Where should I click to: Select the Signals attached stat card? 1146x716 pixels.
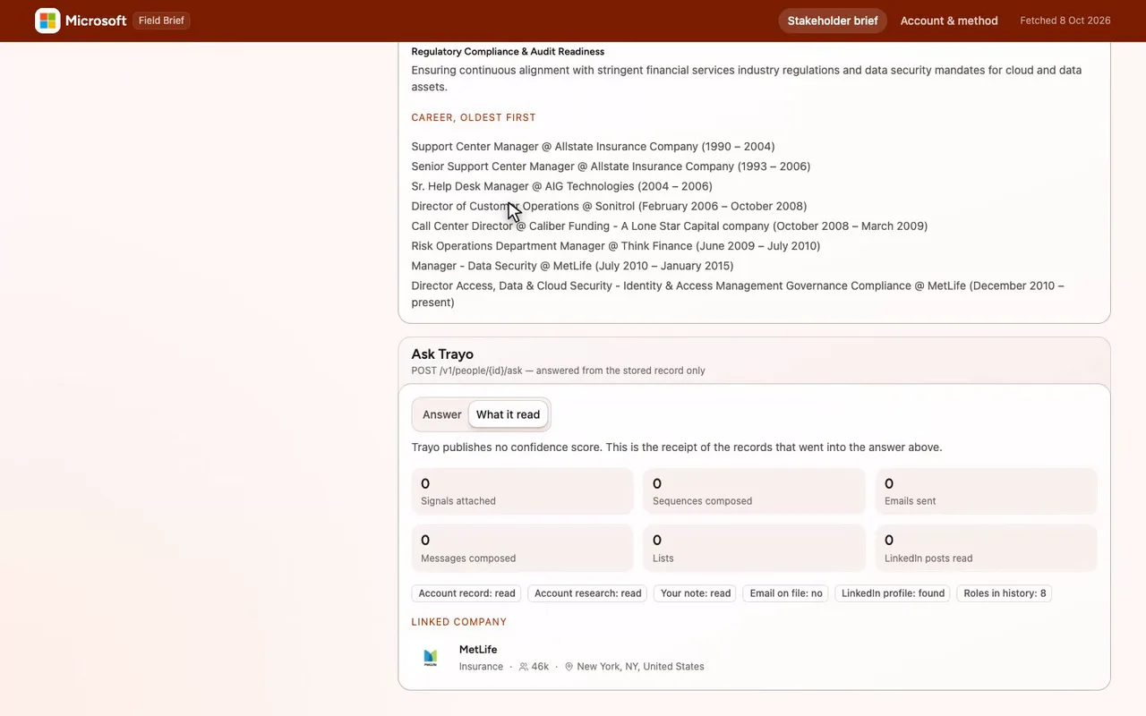(523, 491)
